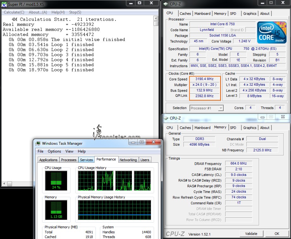Click Super PI scrollbar up arrow
The image size is (291, 239).
click(156, 18)
